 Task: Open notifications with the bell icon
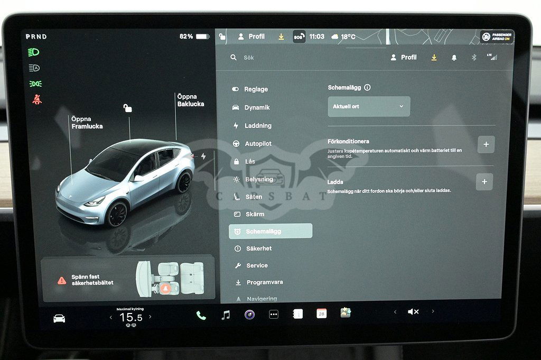click(454, 58)
